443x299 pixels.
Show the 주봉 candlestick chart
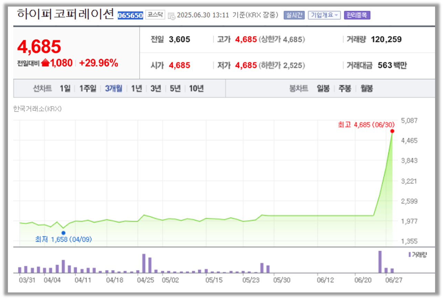344,89
